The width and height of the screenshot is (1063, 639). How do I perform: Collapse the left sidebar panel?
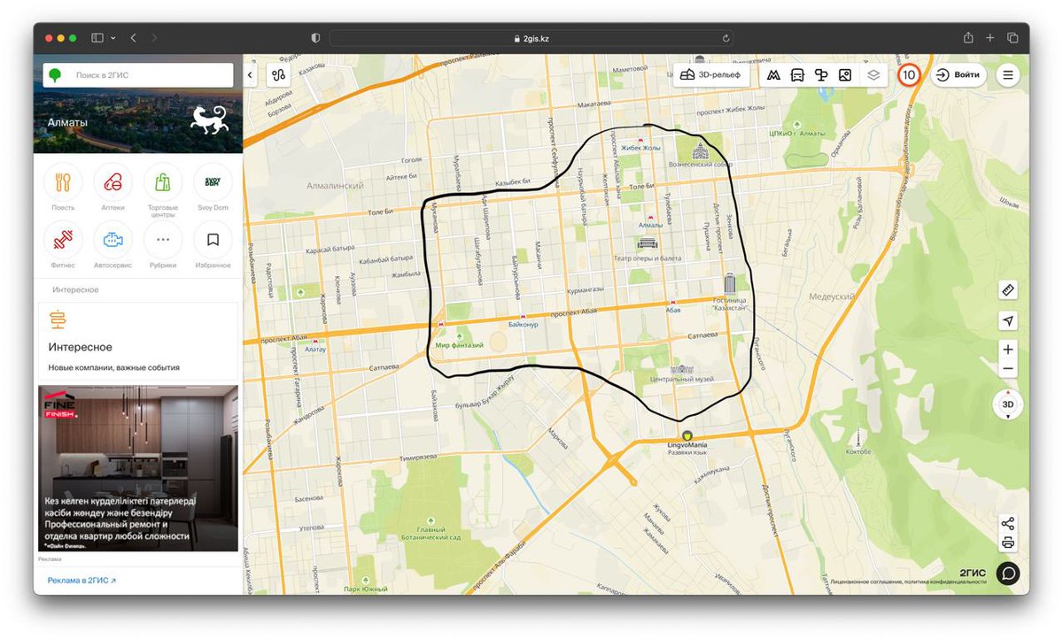pos(250,75)
